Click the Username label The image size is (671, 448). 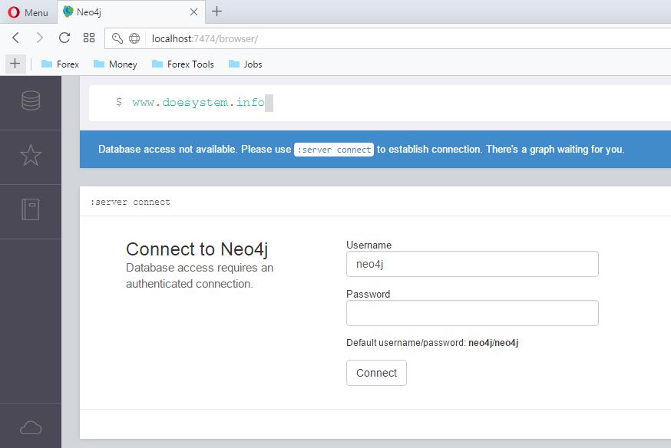click(369, 245)
